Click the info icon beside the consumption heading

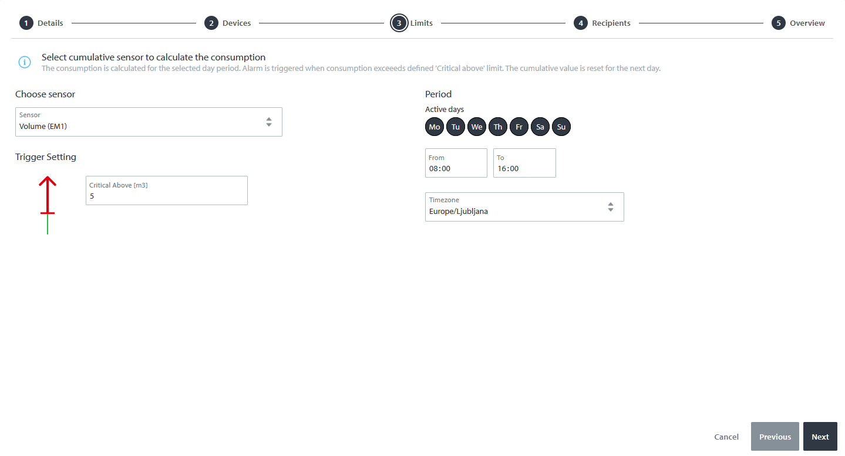coord(25,62)
